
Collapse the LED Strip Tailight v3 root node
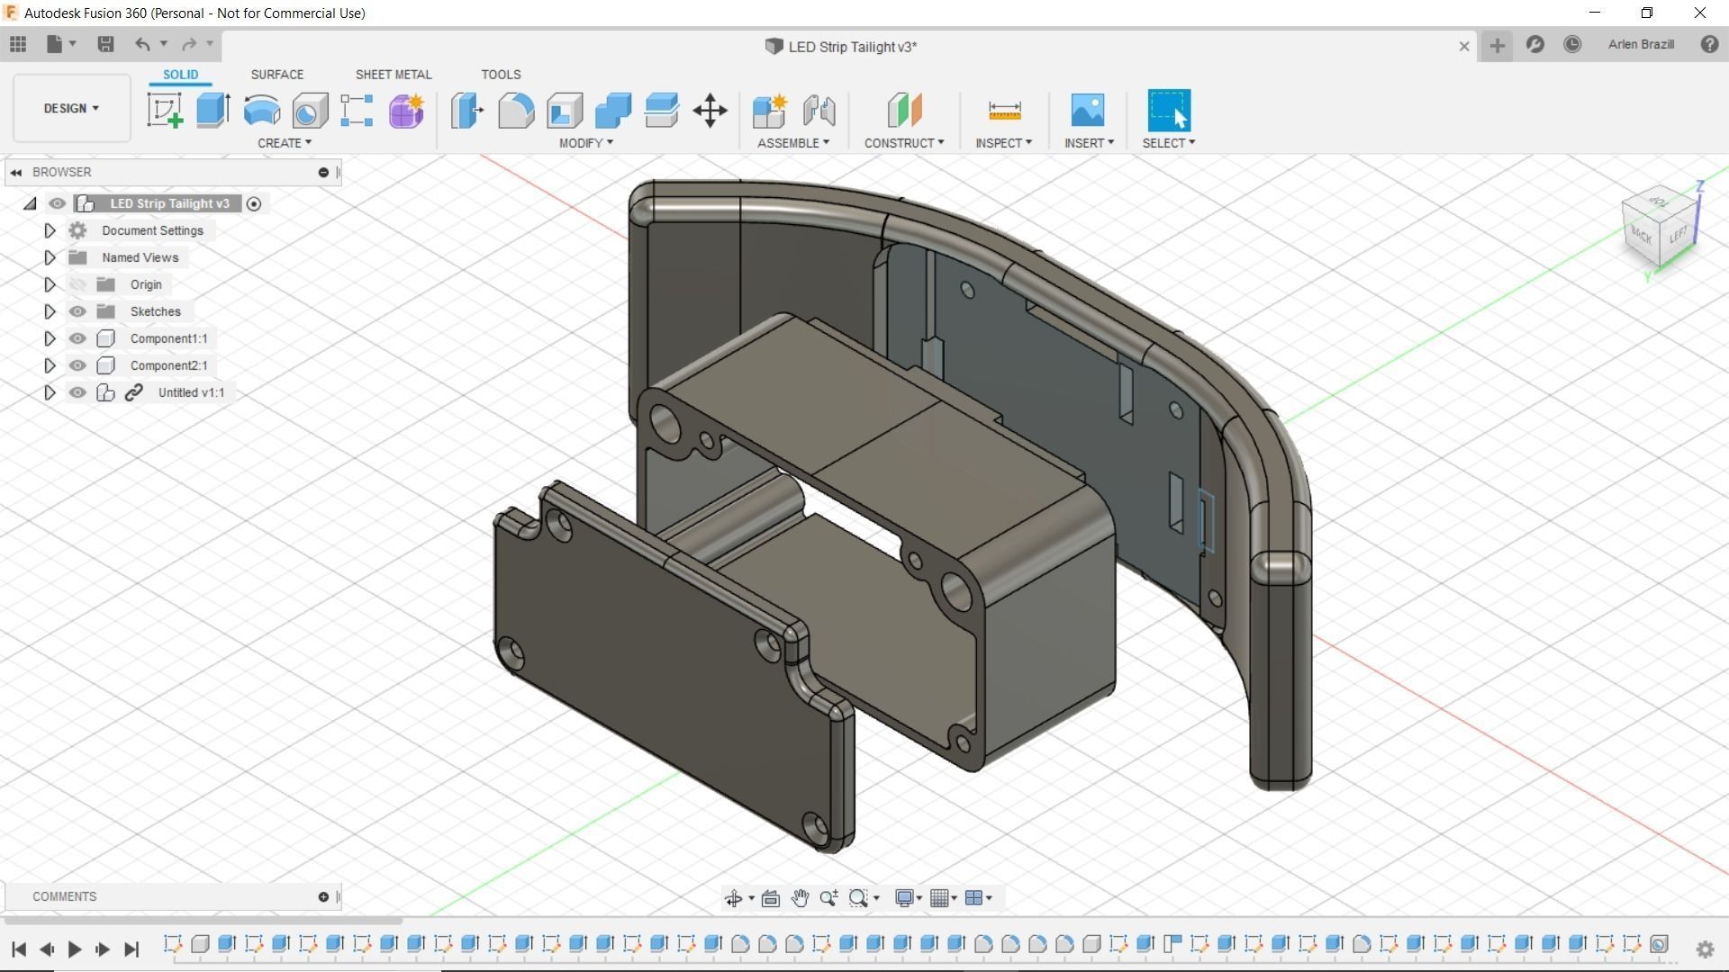point(30,204)
